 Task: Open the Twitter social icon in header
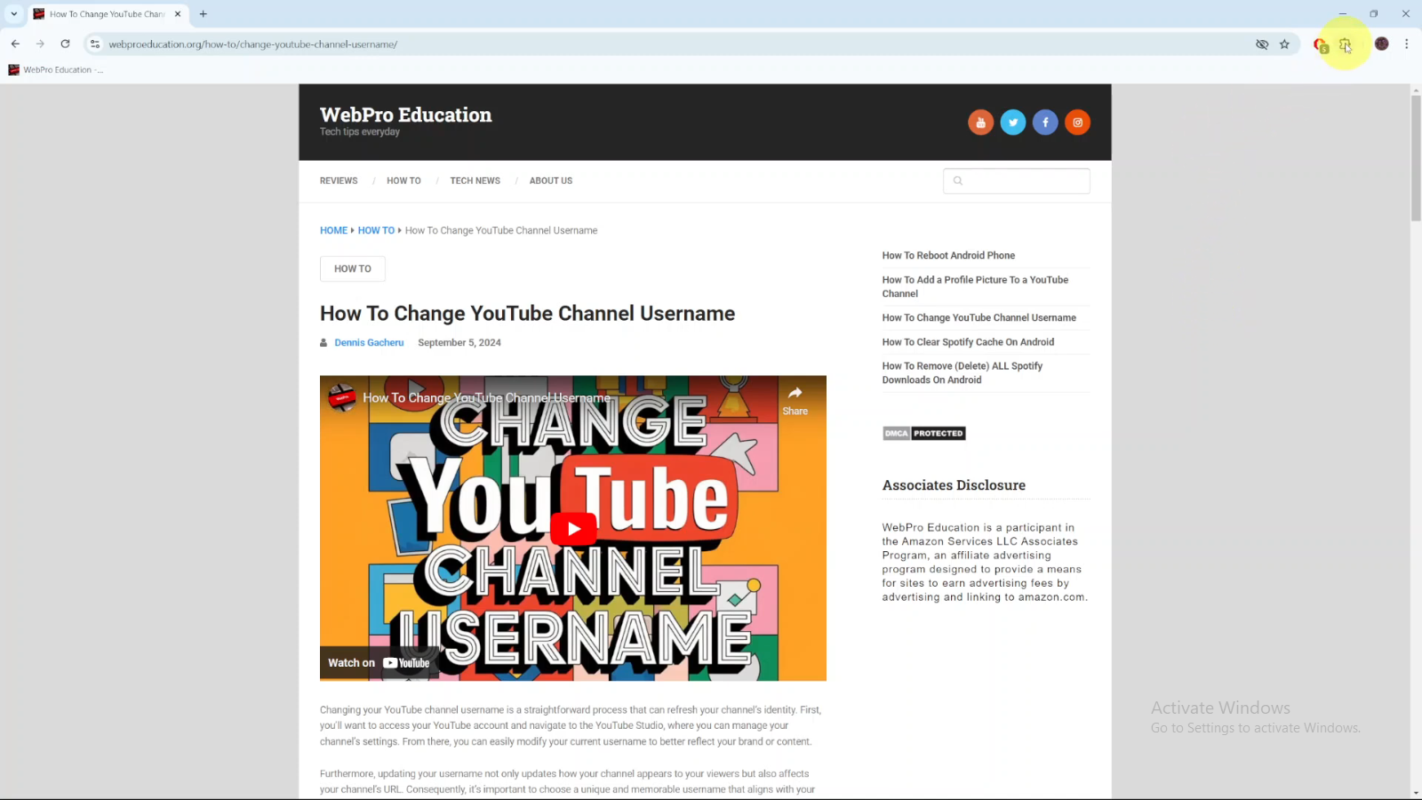point(1013,123)
